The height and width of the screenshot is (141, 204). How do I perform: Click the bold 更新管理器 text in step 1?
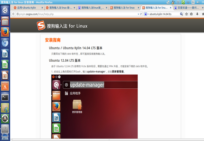pos(118,72)
